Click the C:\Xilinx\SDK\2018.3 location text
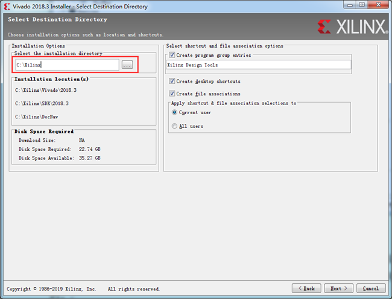Screen dimensions: 392x299 click(x=42, y=103)
